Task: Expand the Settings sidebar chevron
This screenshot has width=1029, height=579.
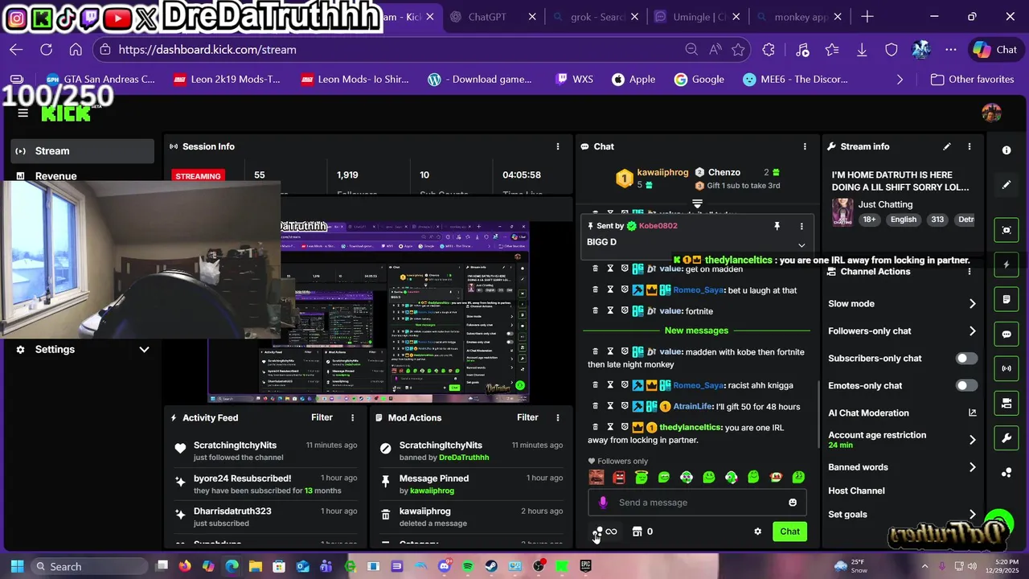Action: coord(144,350)
